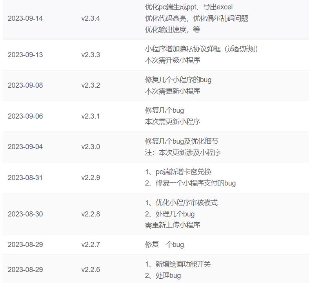
Task: Select version v2.3.2 cell
Action: click(91, 85)
